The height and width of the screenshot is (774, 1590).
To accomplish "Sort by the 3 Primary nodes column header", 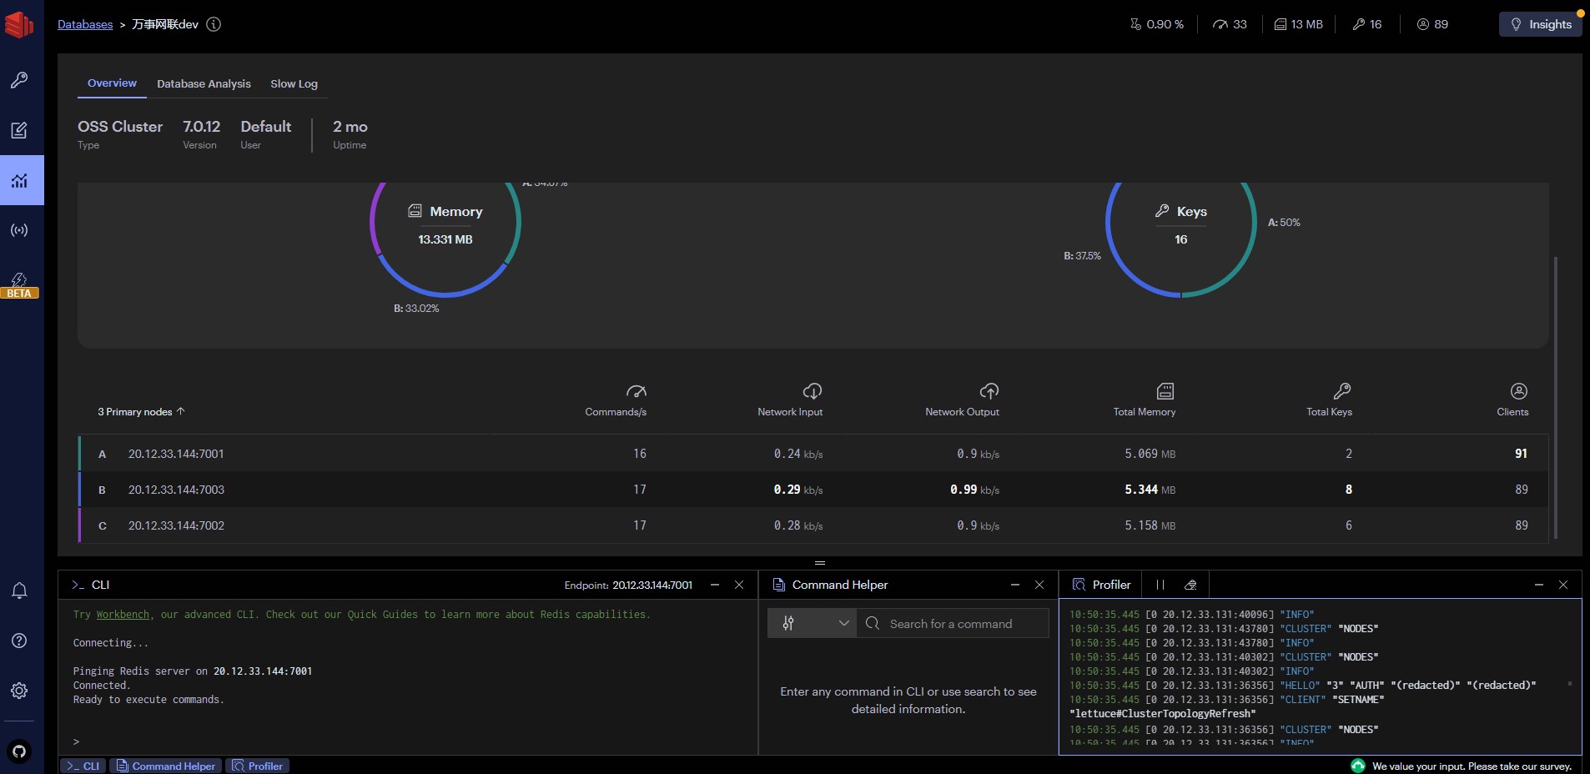I will 141,411.
